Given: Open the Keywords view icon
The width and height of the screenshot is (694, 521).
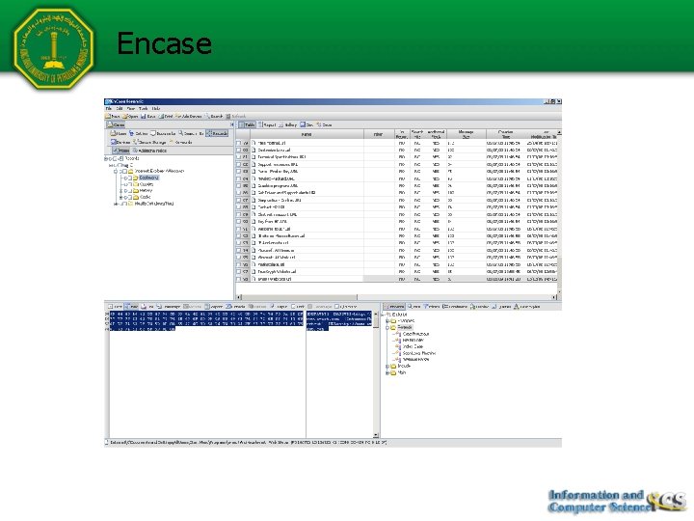Looking at the screenshot, I should 180,142.
